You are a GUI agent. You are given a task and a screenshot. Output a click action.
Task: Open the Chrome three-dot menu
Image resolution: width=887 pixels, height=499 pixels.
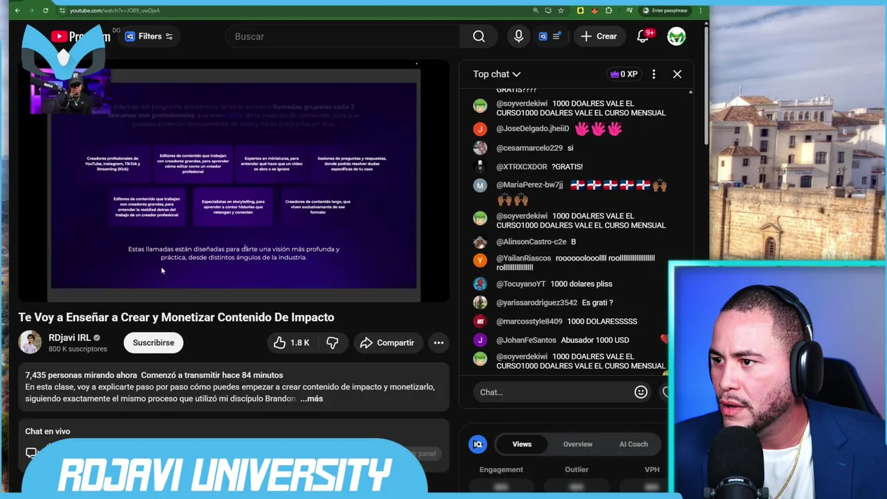pos(701,10)
